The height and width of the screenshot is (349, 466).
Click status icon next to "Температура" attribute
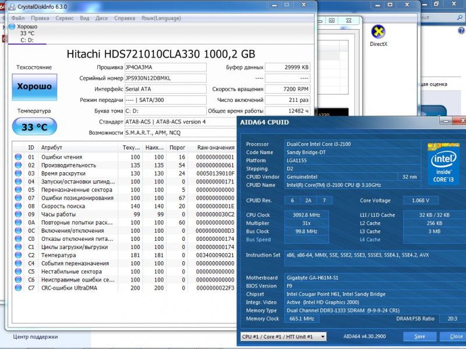(17, 255)
